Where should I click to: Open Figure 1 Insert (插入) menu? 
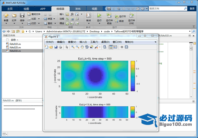click(83, 42)
